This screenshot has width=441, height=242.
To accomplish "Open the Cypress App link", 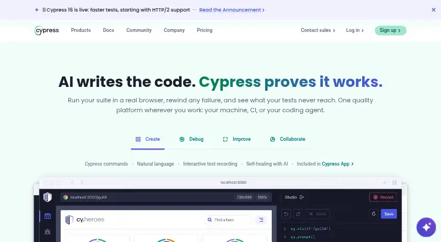I will pos(337,164).
